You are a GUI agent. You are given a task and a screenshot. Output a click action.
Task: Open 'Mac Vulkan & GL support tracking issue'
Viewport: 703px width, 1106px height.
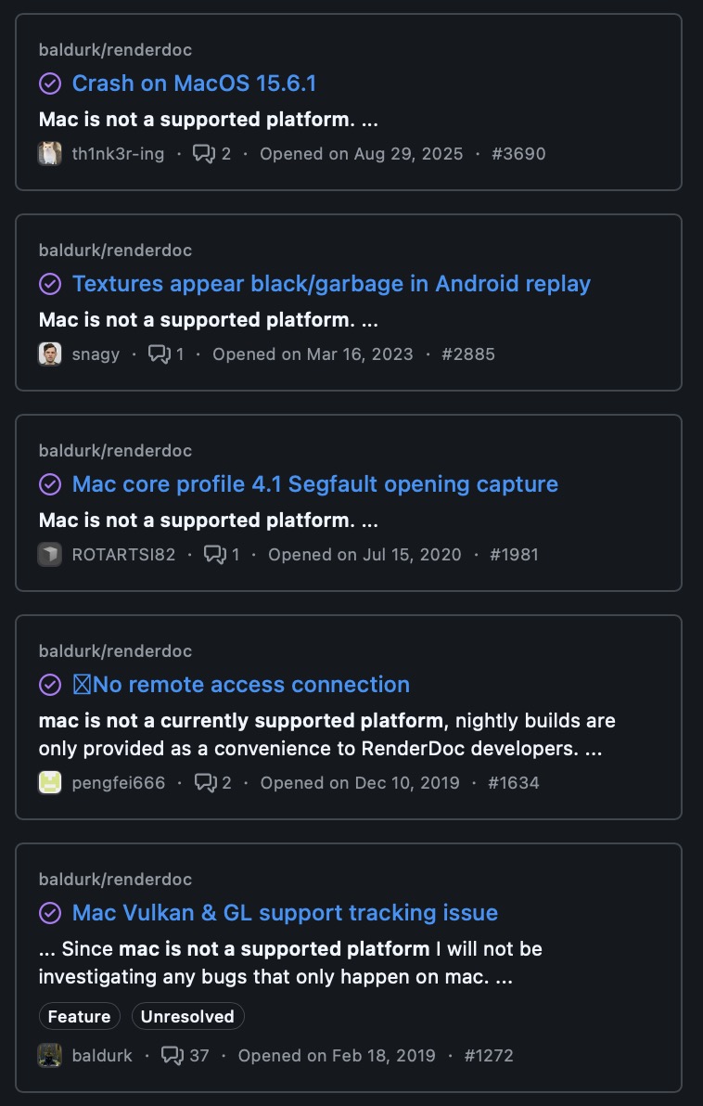[285, 913]
